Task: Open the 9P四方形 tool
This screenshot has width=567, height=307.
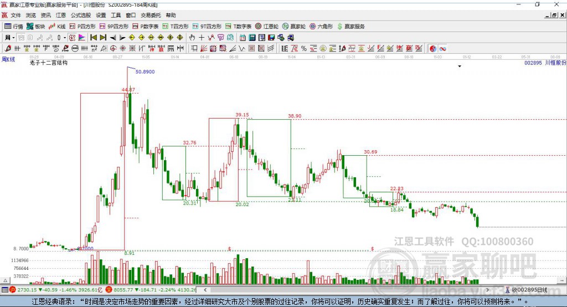Action: [x=114, y=27]
